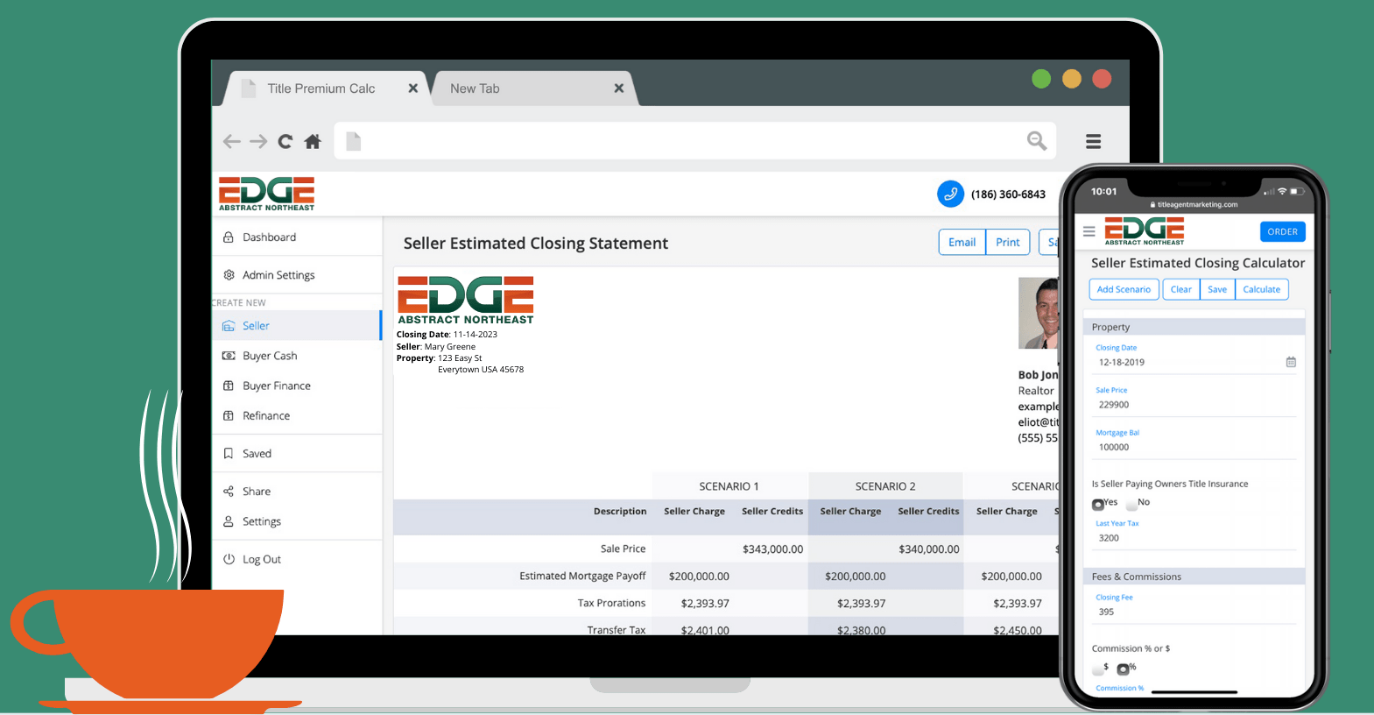This screenshot has width=1374, height=715.
Task: Click the agent photo thumbnail in statement
Action: point(1039,313)
